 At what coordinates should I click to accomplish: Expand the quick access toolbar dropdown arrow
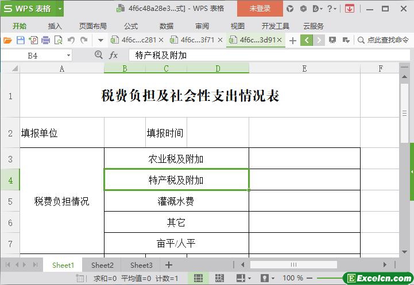point(100,40)
